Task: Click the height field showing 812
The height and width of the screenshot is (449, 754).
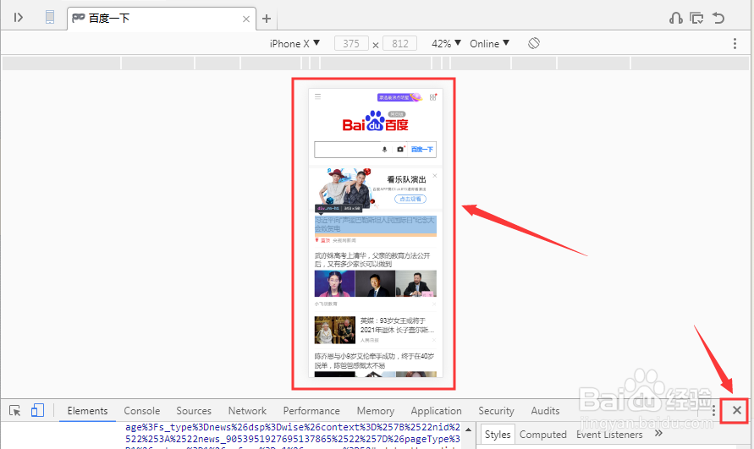Action: [x=400, y=44]
